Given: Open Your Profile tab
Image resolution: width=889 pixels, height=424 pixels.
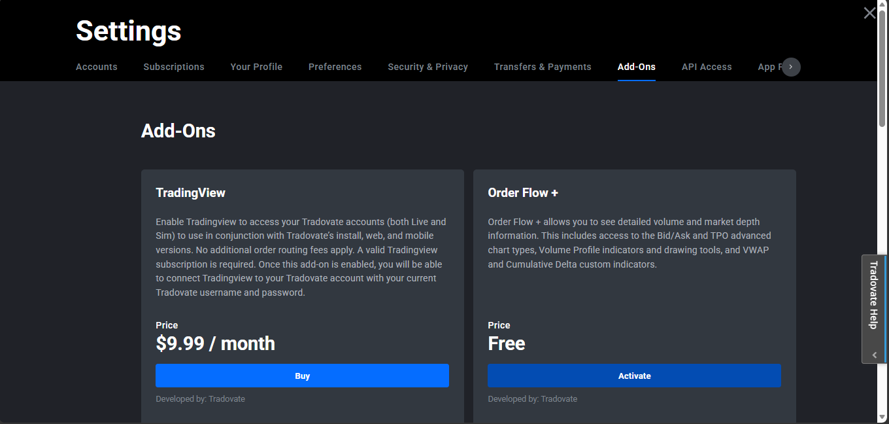Looking at the screenshot, I should click(x=256, y=67).
